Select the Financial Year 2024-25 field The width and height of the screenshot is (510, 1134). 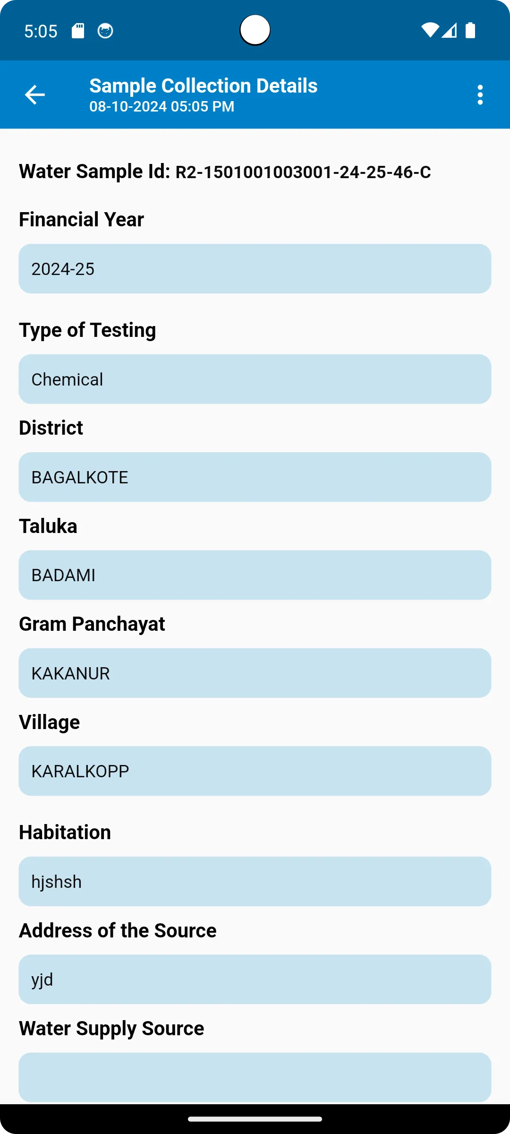pyautogui.click(x=255, y=269)
